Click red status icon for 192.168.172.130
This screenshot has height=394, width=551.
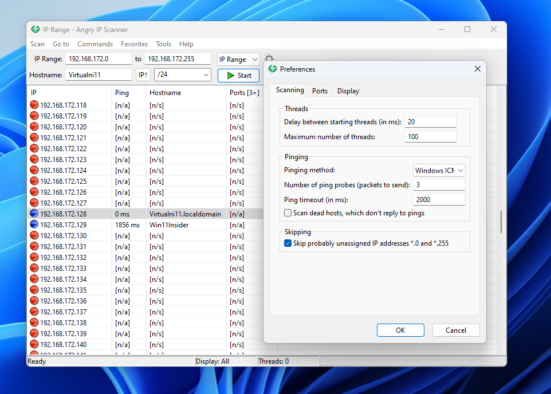[34, 235]
